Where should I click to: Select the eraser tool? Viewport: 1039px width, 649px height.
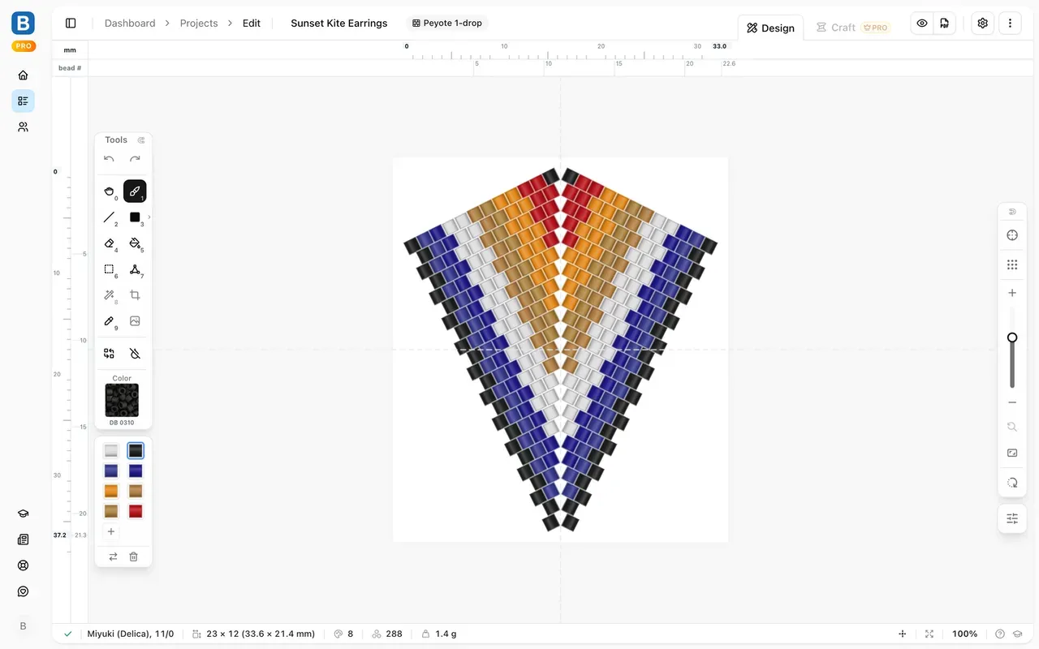(x=110, y=243)
